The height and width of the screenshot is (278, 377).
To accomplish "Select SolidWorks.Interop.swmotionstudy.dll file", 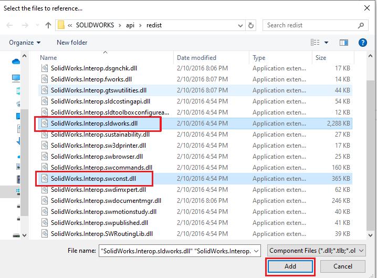I will (195, 212).
